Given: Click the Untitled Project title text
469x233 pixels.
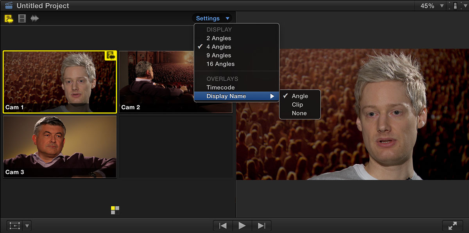Looking at the screenshot, I should pos(43,6).
